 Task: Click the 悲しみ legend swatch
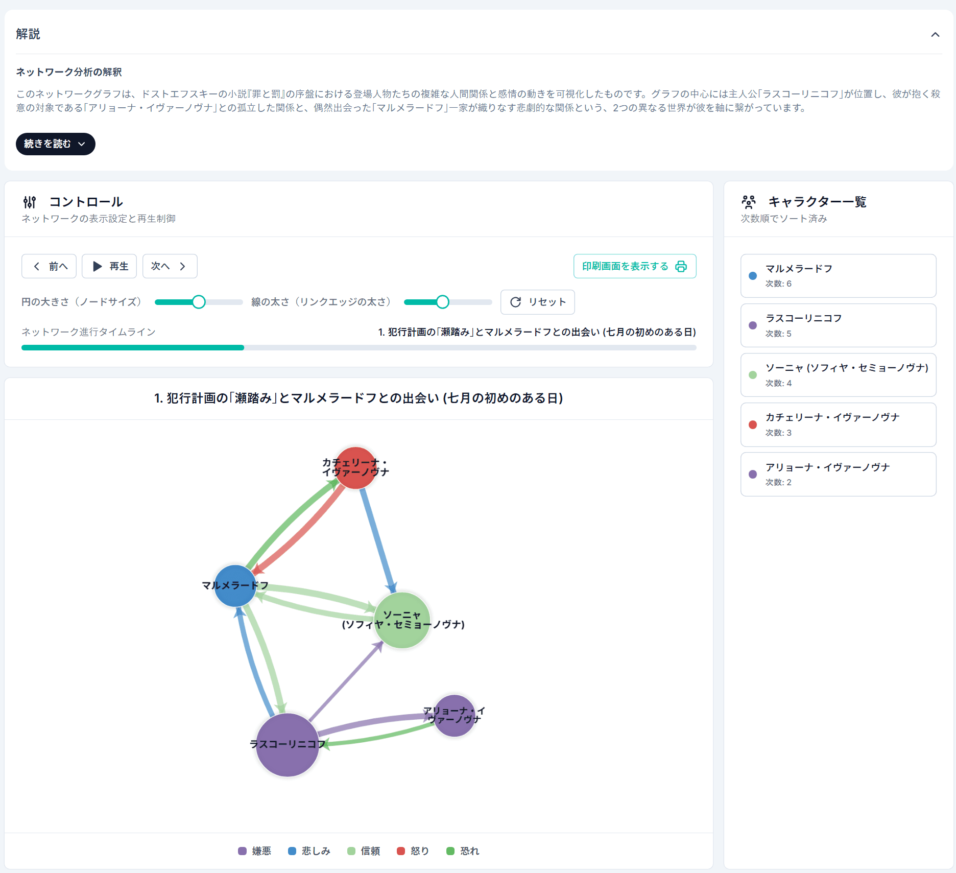(292, 851)
